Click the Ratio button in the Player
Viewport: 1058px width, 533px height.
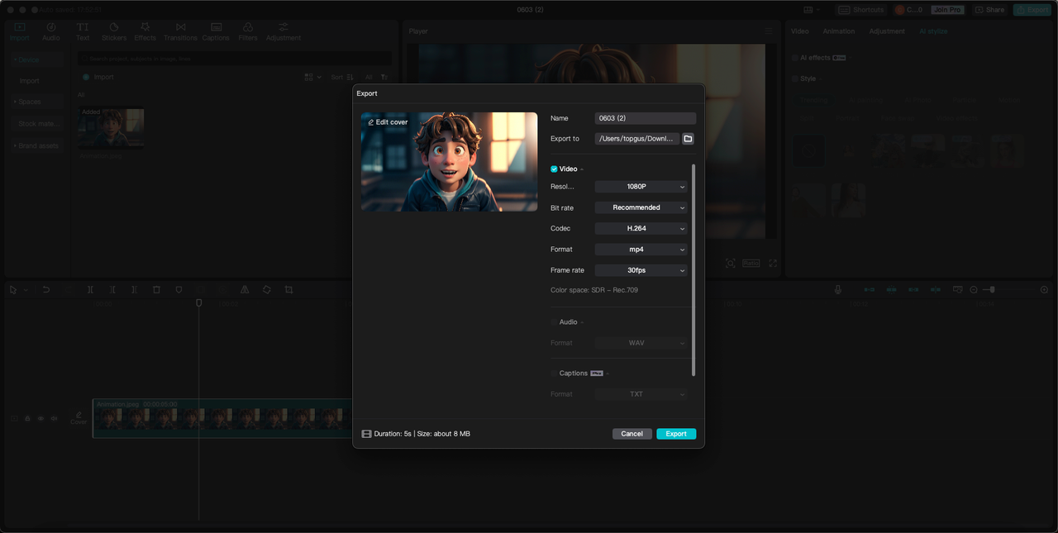751,263
